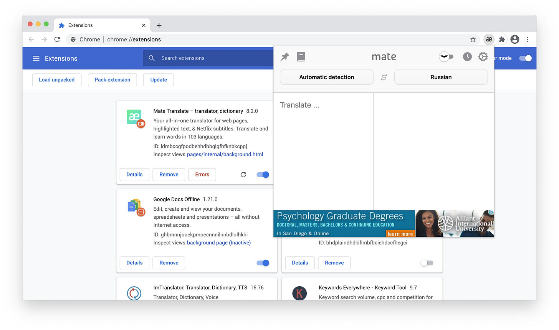Click Pack extension button
The height and width of the screenshot is (330, 559).
click(x=112, y=80)
